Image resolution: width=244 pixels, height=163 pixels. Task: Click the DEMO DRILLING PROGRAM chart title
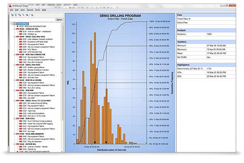point(120,16)
